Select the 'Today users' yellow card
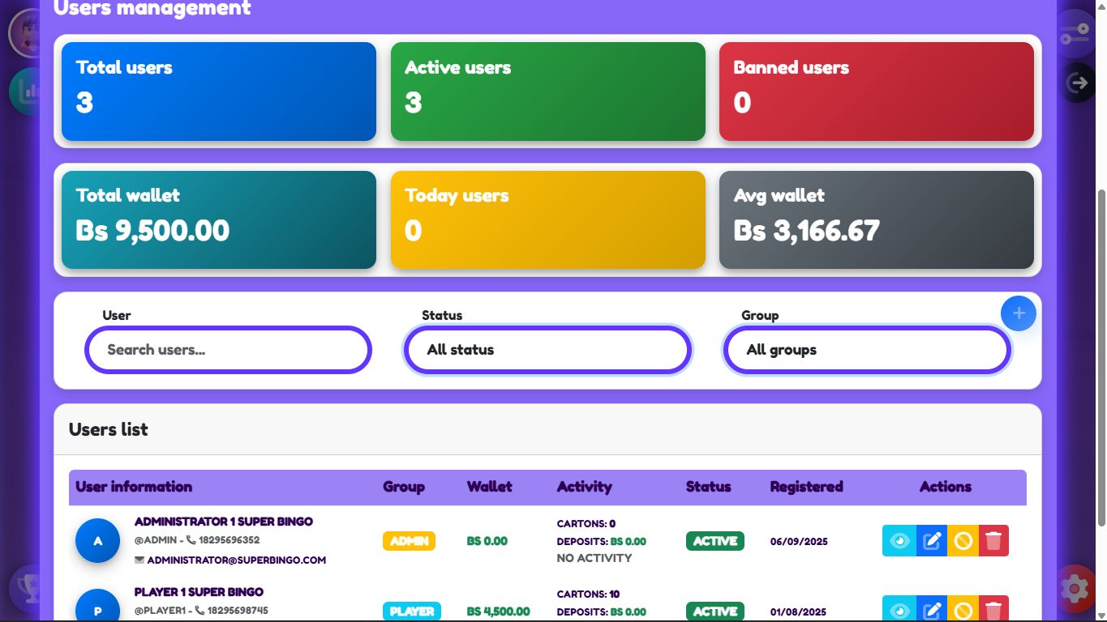Viewport: 1107px width, 622px height. (x=548, y=219)
